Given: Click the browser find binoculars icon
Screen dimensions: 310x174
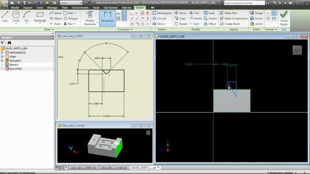Looking at the screenshot, I should pos(9,43).
